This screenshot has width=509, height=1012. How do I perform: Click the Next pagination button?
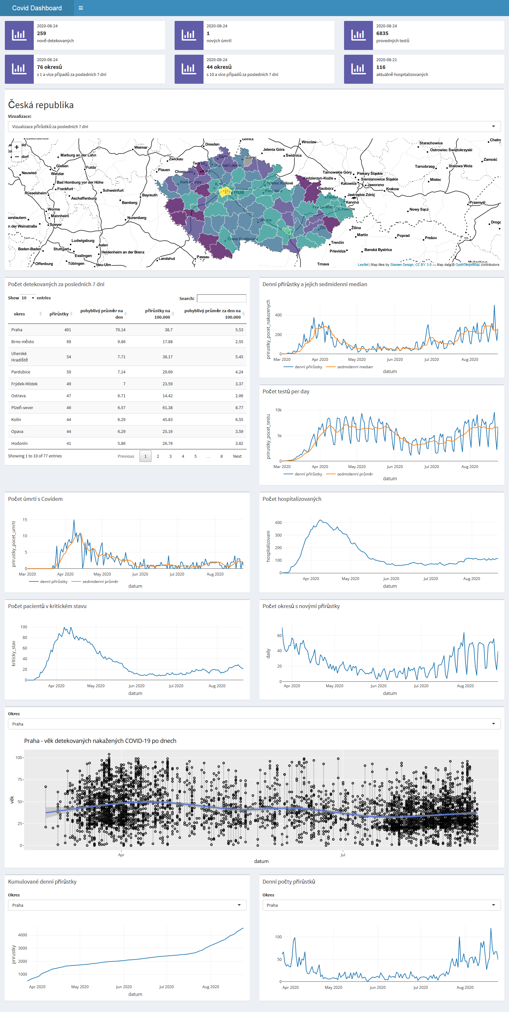pyautogui.click(x=237, y=456)
